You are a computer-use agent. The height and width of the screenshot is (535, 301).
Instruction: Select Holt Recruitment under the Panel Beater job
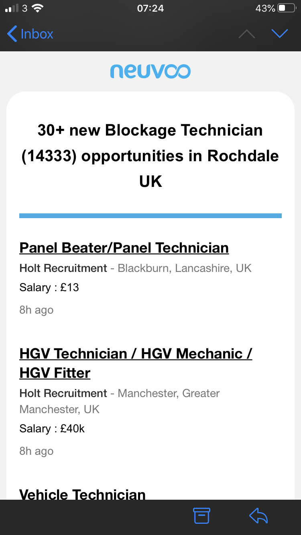coord(63,268)
